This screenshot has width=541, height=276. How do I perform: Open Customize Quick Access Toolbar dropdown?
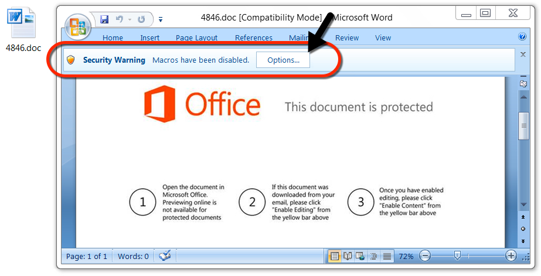point(161,20)
